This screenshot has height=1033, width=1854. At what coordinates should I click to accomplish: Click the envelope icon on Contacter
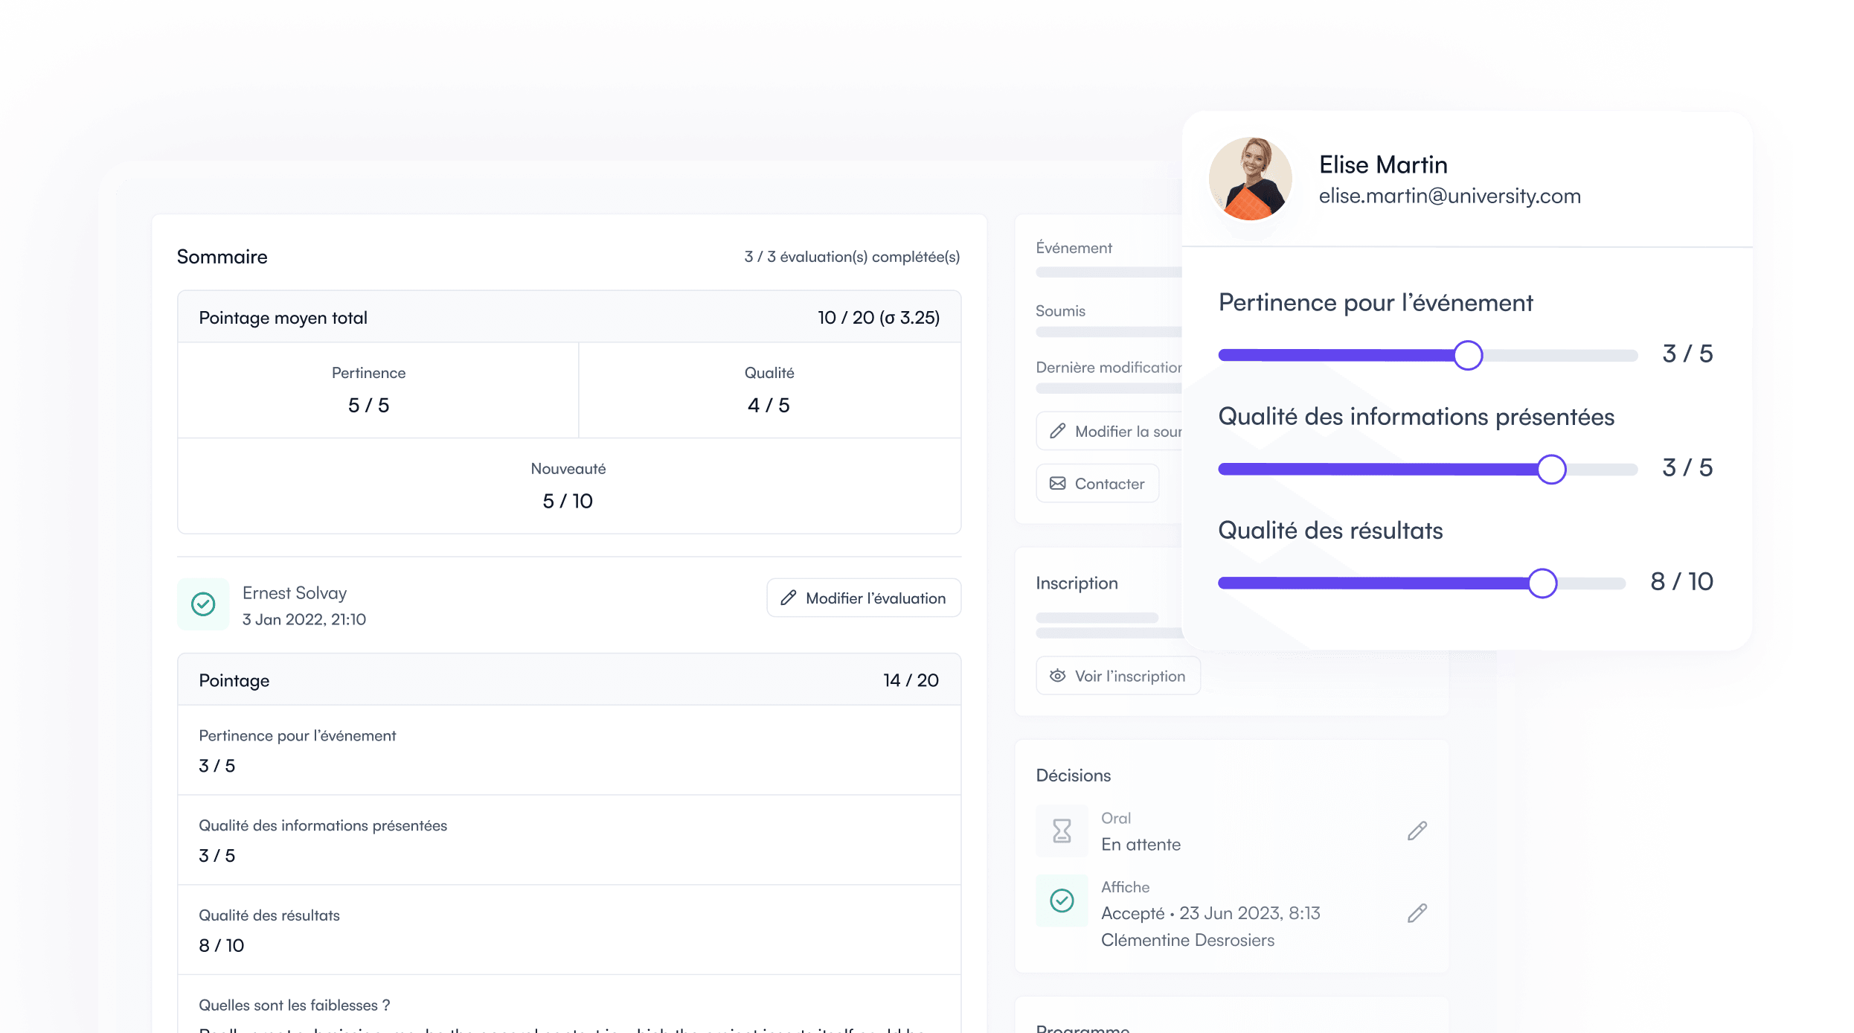(1057, 483)
